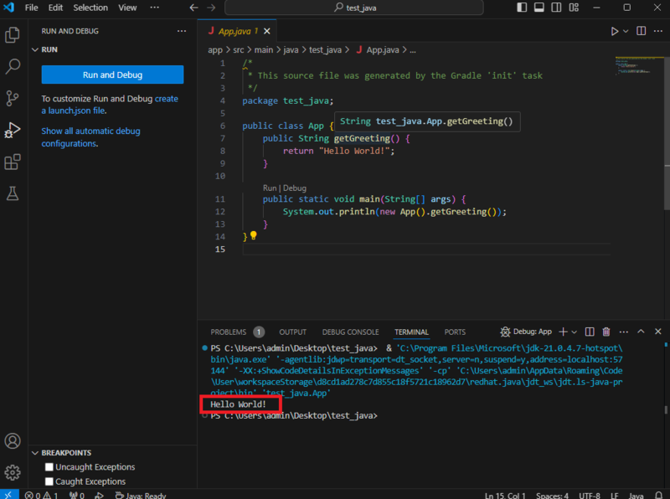
Task: Open the Search view icon
Action: point(13,66)
